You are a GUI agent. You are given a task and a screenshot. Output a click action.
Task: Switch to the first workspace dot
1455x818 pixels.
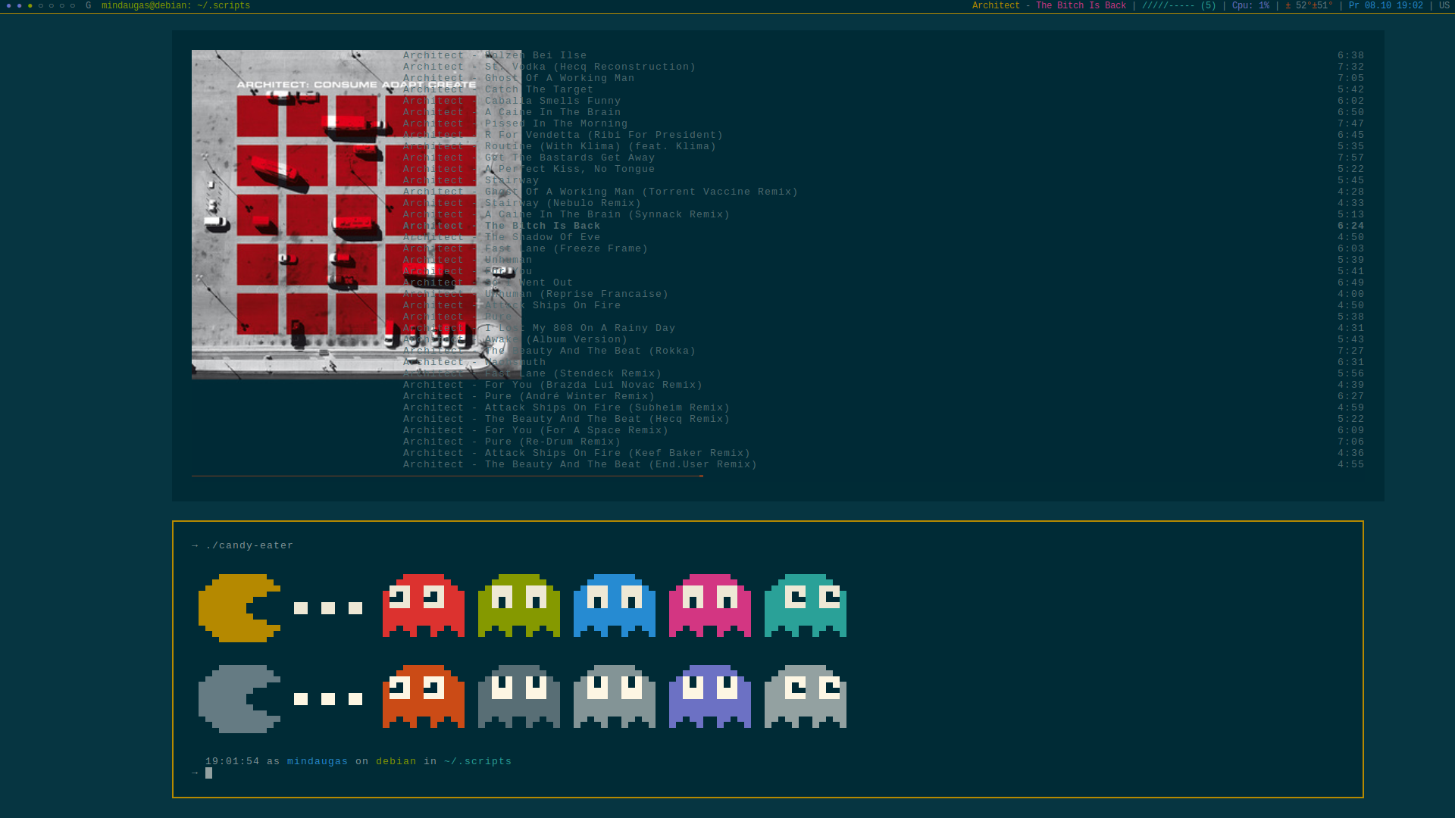point(9,6)
